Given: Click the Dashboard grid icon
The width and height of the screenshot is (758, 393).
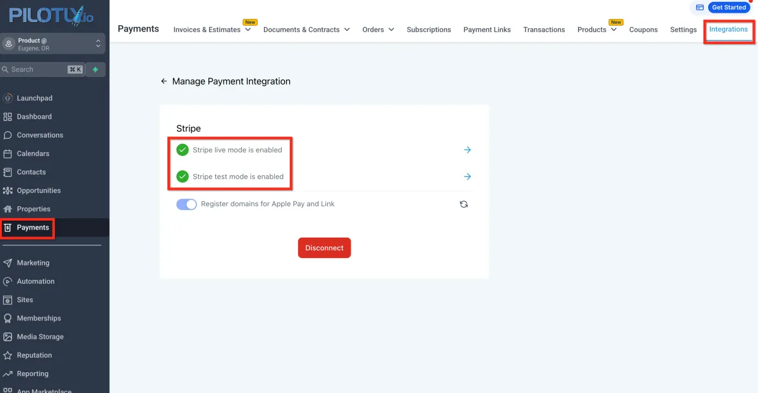Looking at the screenshot, I should click(8, 117).
